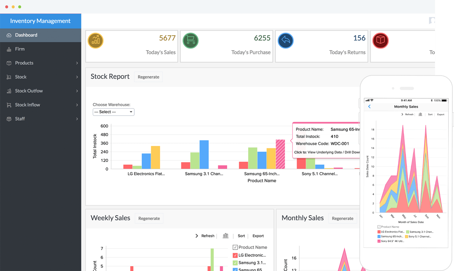
Task: Click the Staff icon in the sidebar
Action: [x=9, y=119]
